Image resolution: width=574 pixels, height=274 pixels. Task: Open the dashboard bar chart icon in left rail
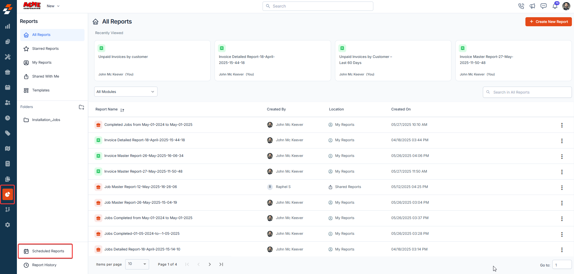pos(8,26)
